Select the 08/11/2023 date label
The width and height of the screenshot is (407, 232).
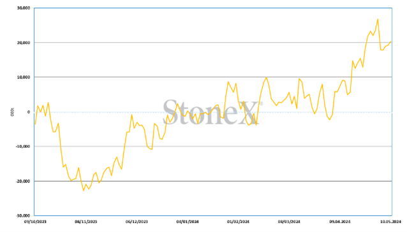(x=86, y=222)
